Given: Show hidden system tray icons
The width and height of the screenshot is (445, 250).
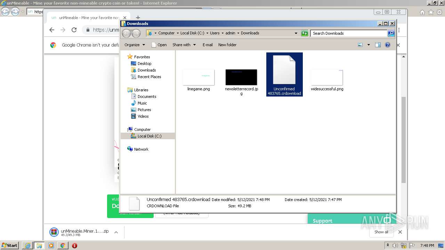Looking at the screenshot, I should (388, 245).
